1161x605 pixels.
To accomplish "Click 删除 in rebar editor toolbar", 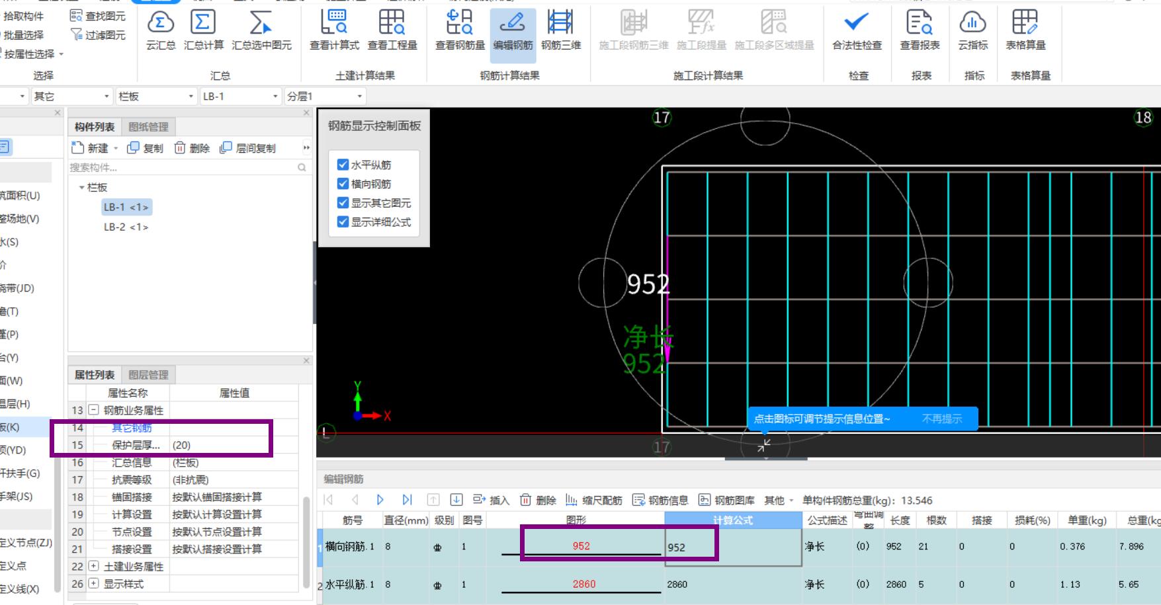I will (x=538, y=500).
